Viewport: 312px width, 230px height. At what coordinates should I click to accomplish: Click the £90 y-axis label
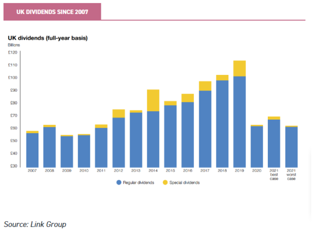coord(14,90)
